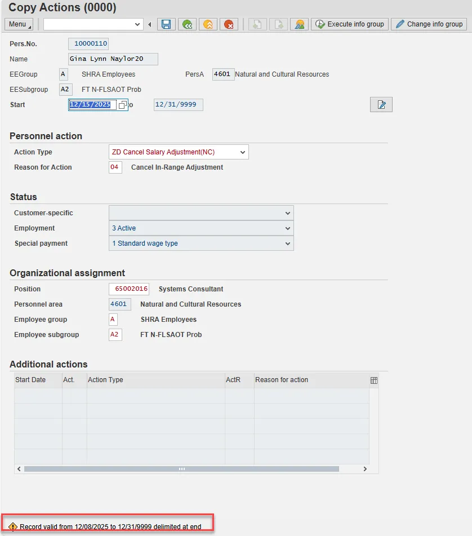Screen dimensions: 472x536
Task: Open the command field dropdown list
Action: 138,24
